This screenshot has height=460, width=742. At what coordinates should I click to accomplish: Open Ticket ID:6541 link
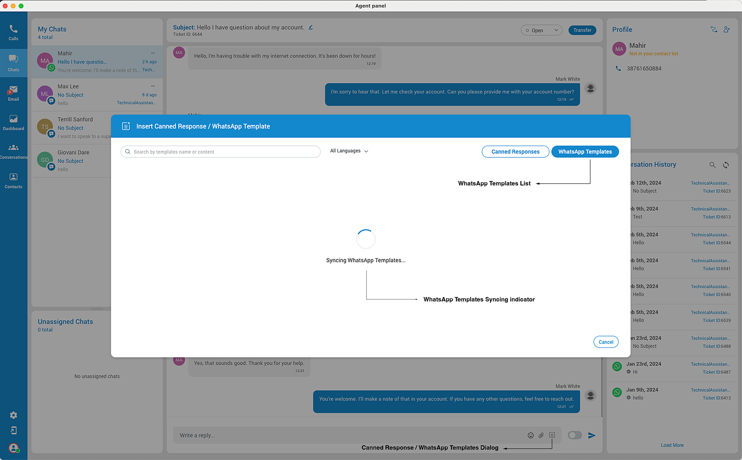tap(717, 269)
